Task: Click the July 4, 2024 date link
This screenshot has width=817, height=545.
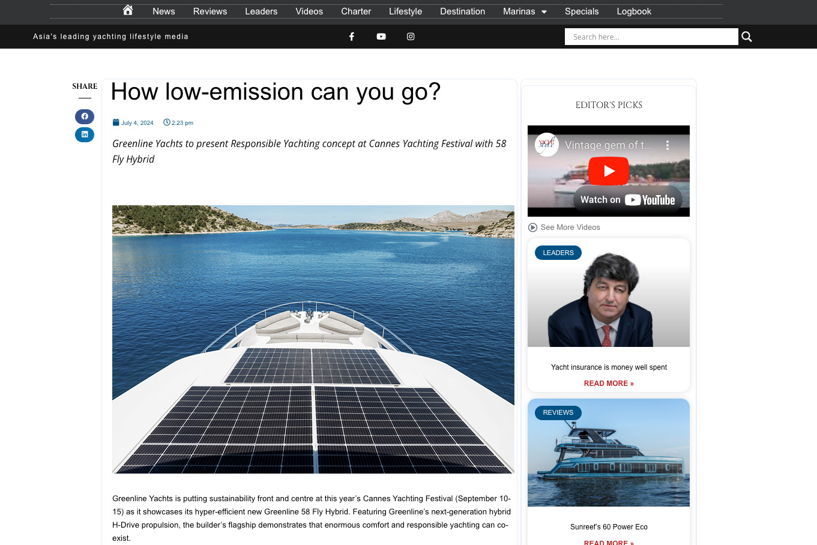Action: (137, 123)
